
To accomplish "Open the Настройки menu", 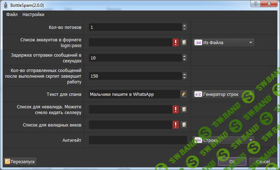I will pos(33,15).
